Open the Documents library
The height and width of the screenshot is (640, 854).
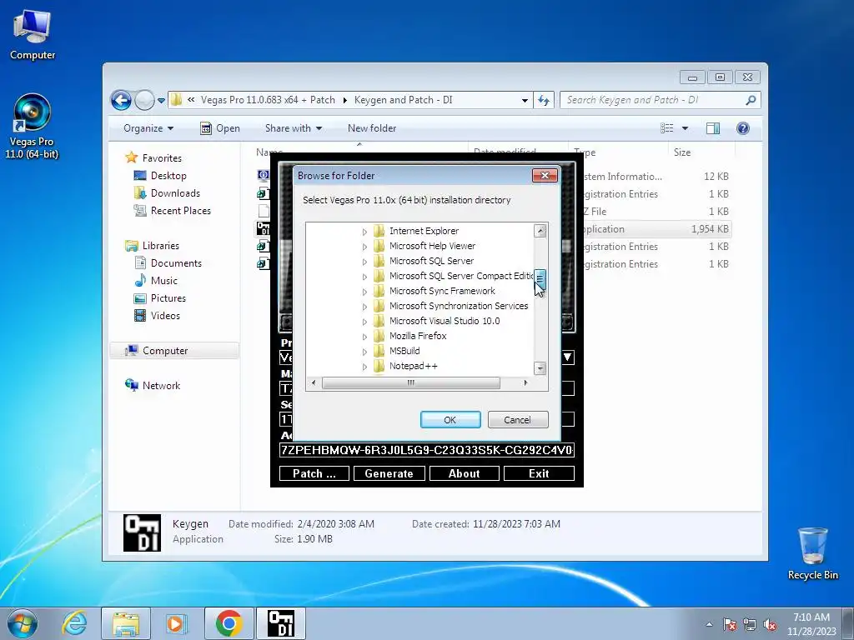click(168, 263)
